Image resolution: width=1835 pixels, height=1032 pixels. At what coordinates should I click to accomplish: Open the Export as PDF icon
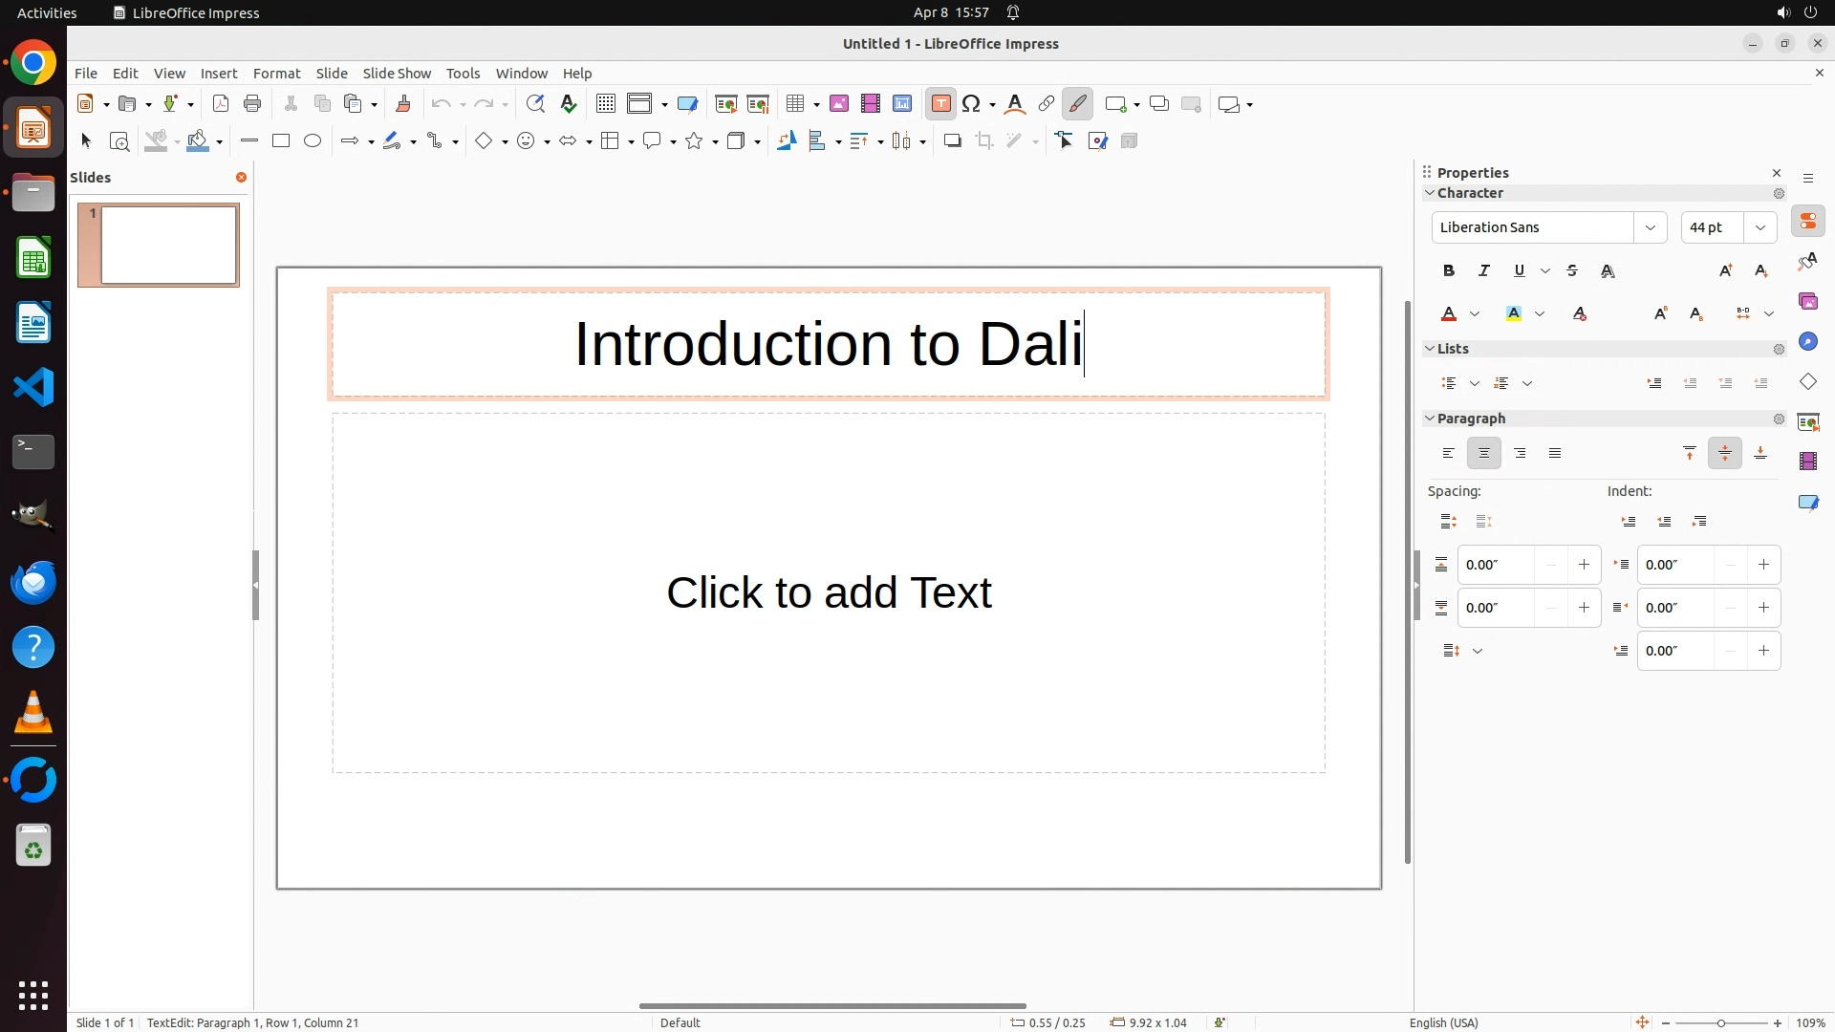coord(221,104)
